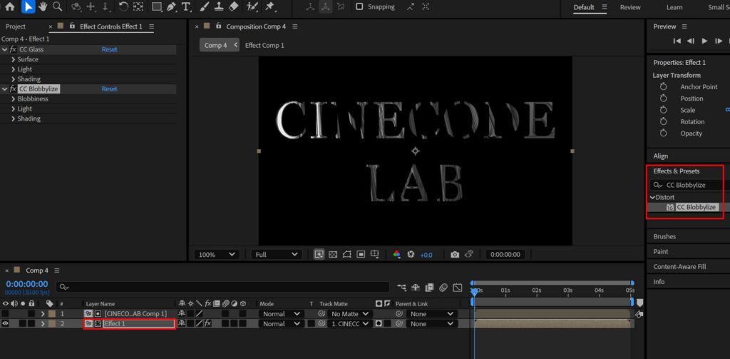Viewport: 730px width, 359px height.
Task: Toggle the Region of Interest icon
Action: pos(361,255)
